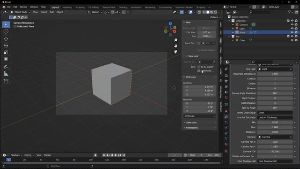300x169 pixels.
Task: Click the Camera FOV value field
Action: (x=275, y=152)
